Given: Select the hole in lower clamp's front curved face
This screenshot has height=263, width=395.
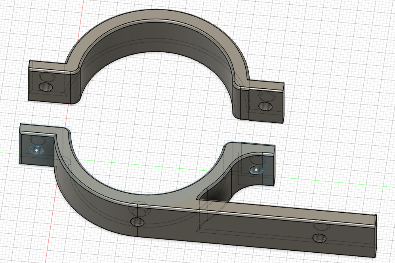Looking at the screenshot, I should (137, 222).
